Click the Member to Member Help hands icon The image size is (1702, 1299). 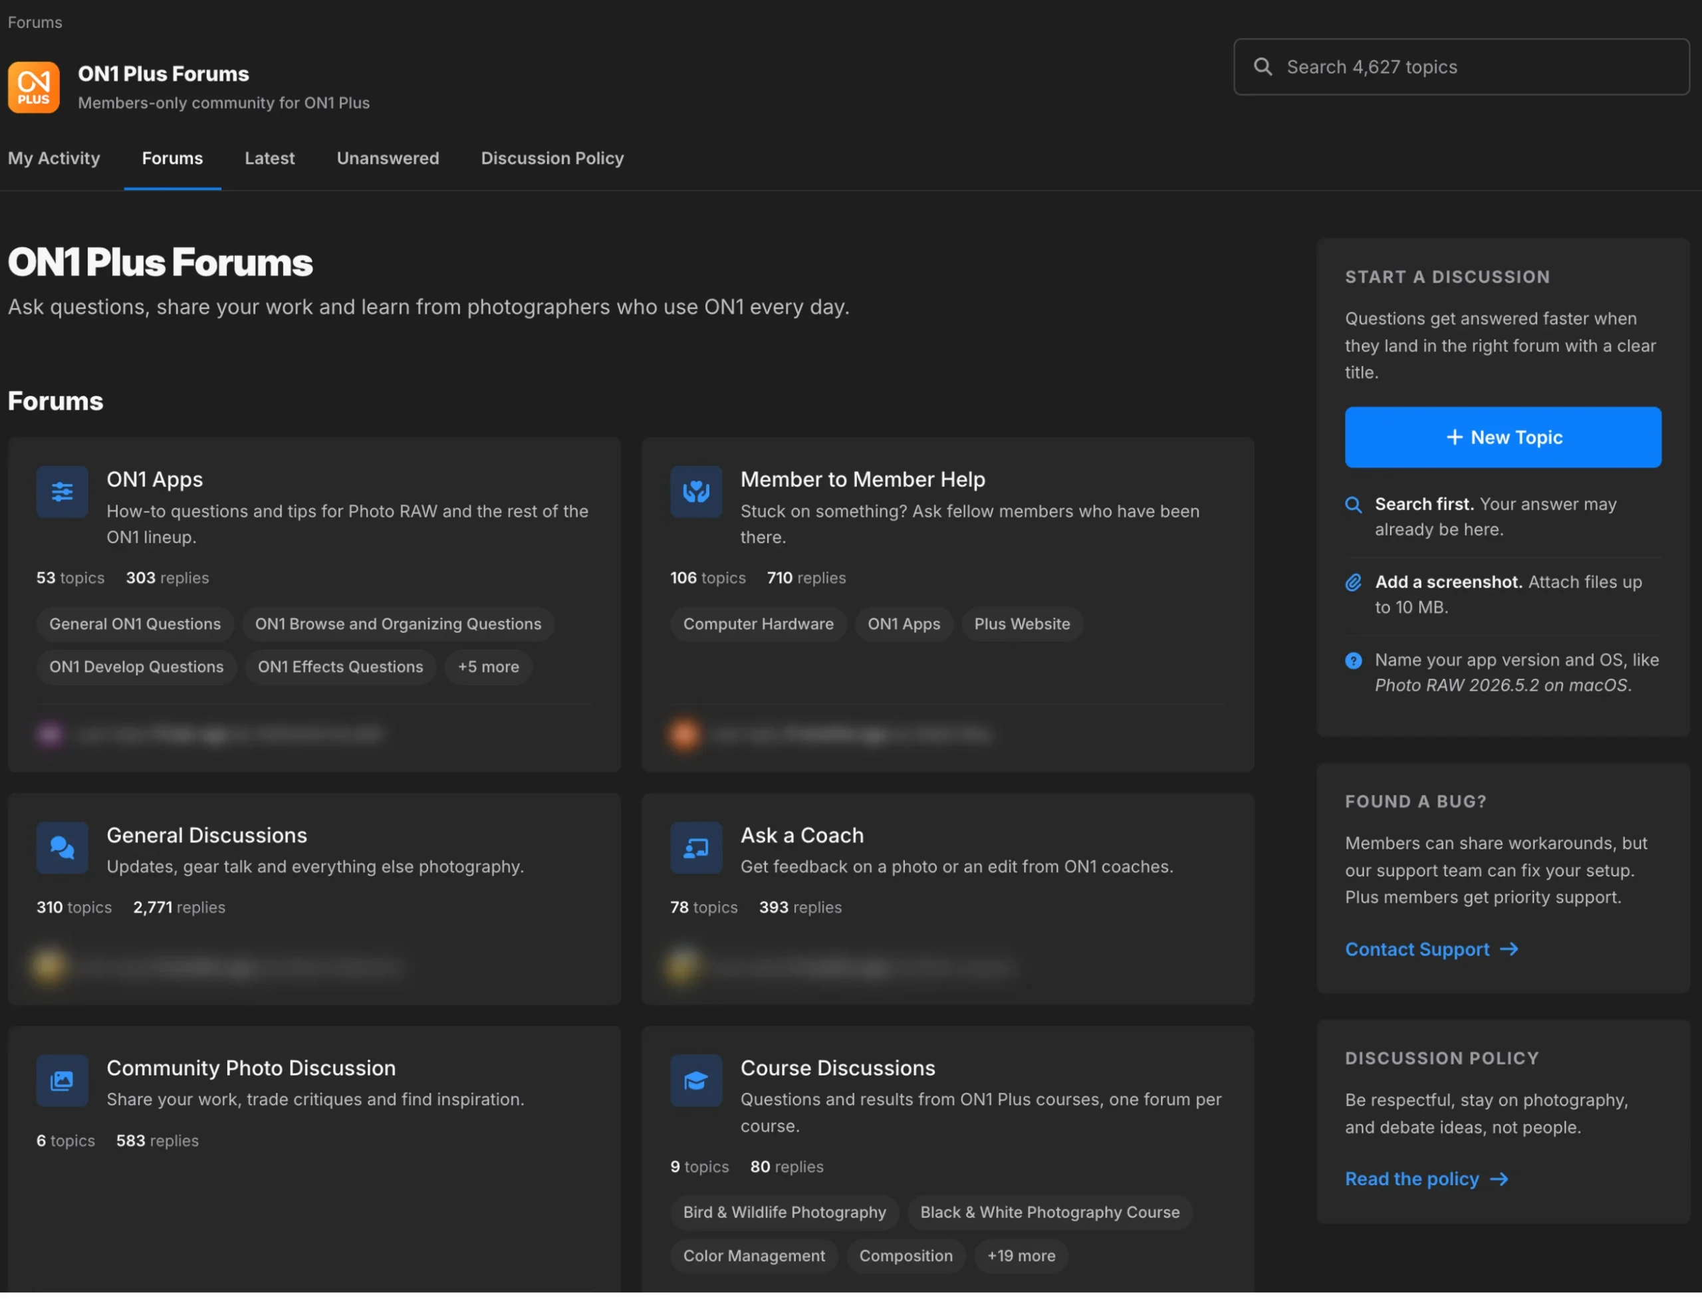(x=696, y=492)
